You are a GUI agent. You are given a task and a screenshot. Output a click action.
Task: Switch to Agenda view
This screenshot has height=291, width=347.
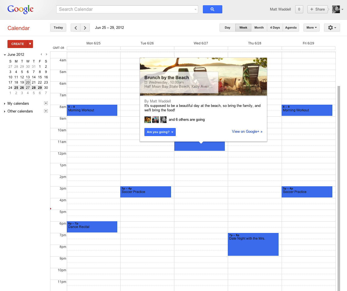(x=291, y=27)
